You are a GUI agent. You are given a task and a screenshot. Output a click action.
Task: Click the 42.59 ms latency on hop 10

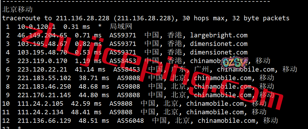(86, 103)
